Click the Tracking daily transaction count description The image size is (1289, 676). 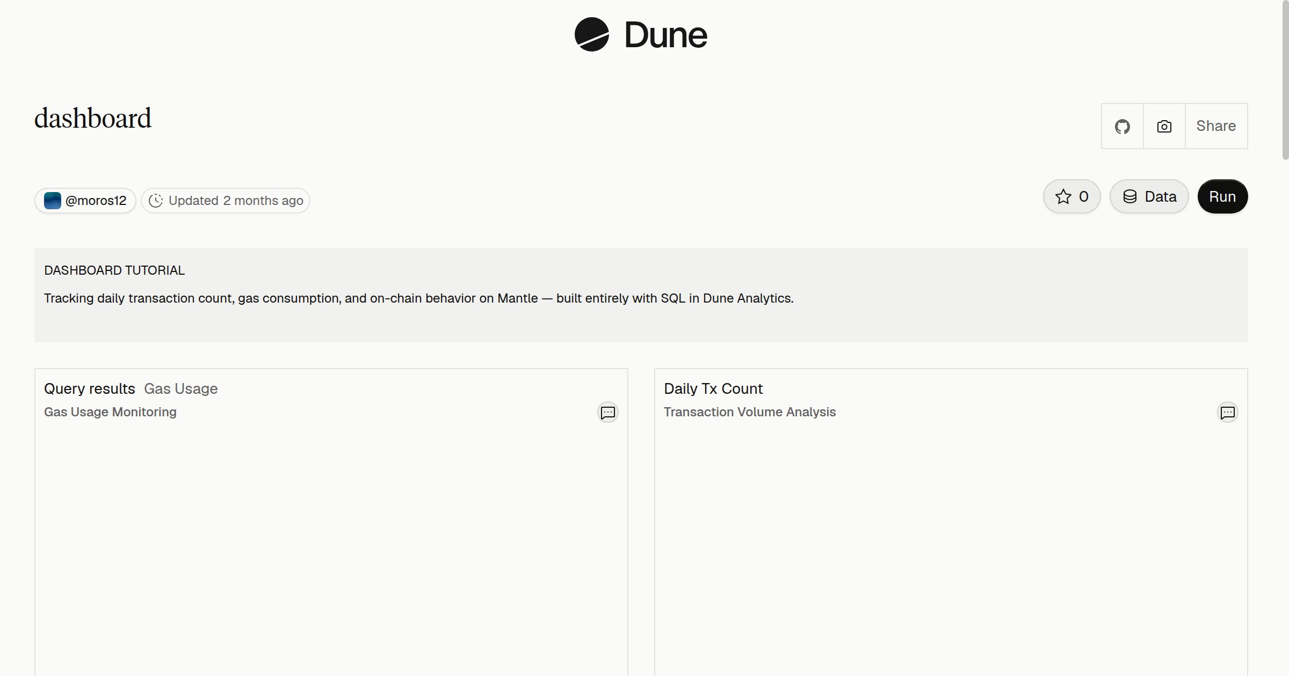tap(419, 298)
